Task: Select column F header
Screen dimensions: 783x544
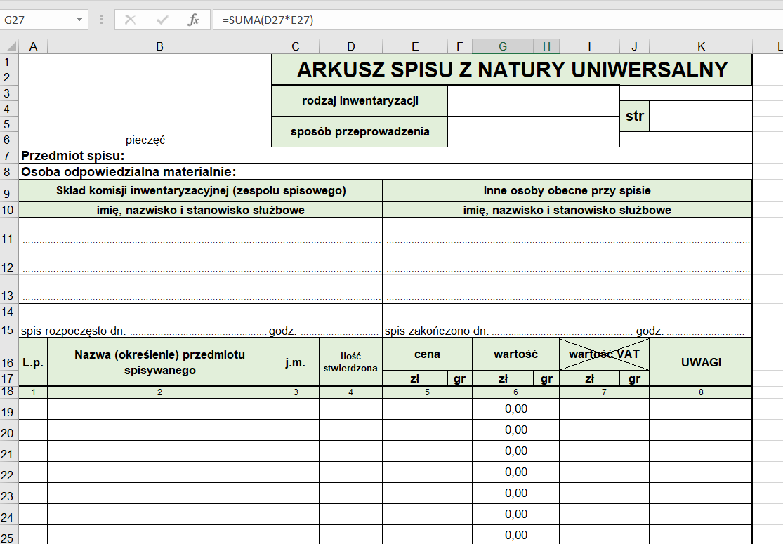Action: 460,46
